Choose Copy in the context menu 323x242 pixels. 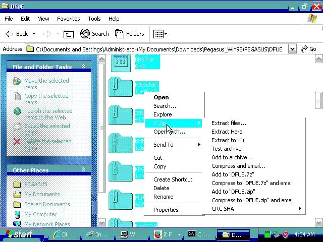coord(159,166)
